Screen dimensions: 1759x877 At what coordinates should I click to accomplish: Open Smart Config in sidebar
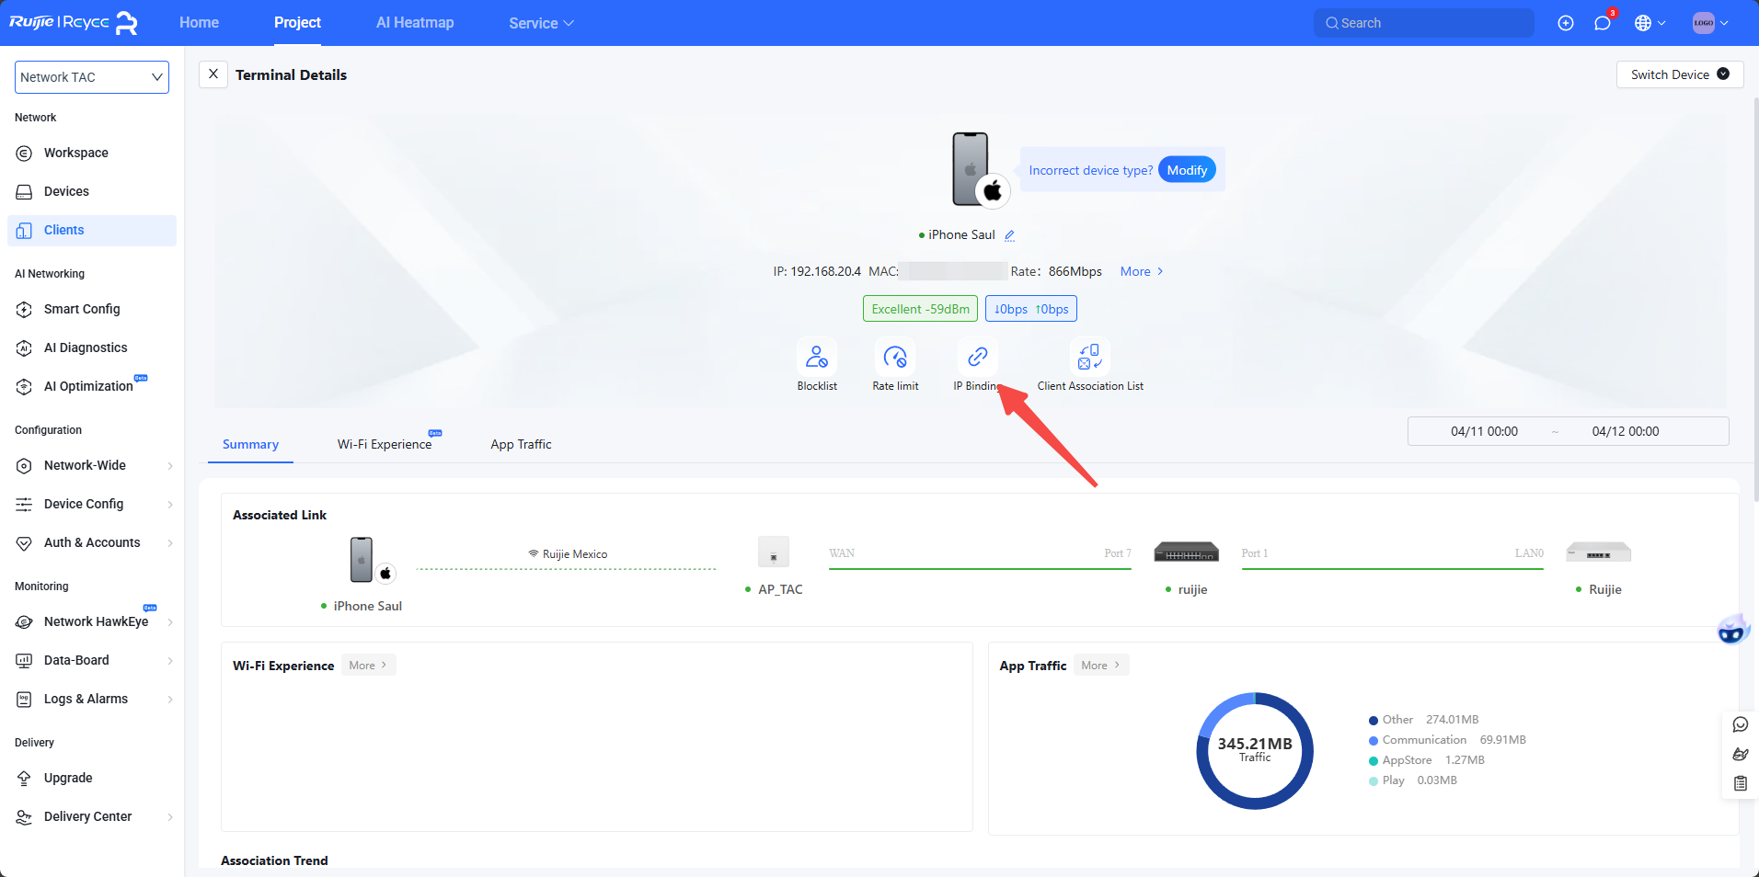(x=92, y=310)
